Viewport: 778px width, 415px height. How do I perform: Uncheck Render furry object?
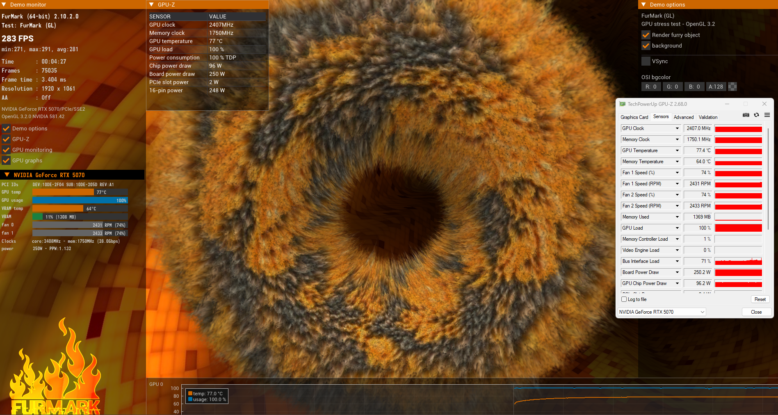[x=646, y=35]
